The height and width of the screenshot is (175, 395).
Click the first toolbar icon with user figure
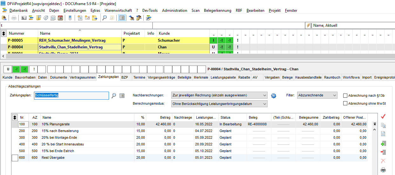(4, 18)
